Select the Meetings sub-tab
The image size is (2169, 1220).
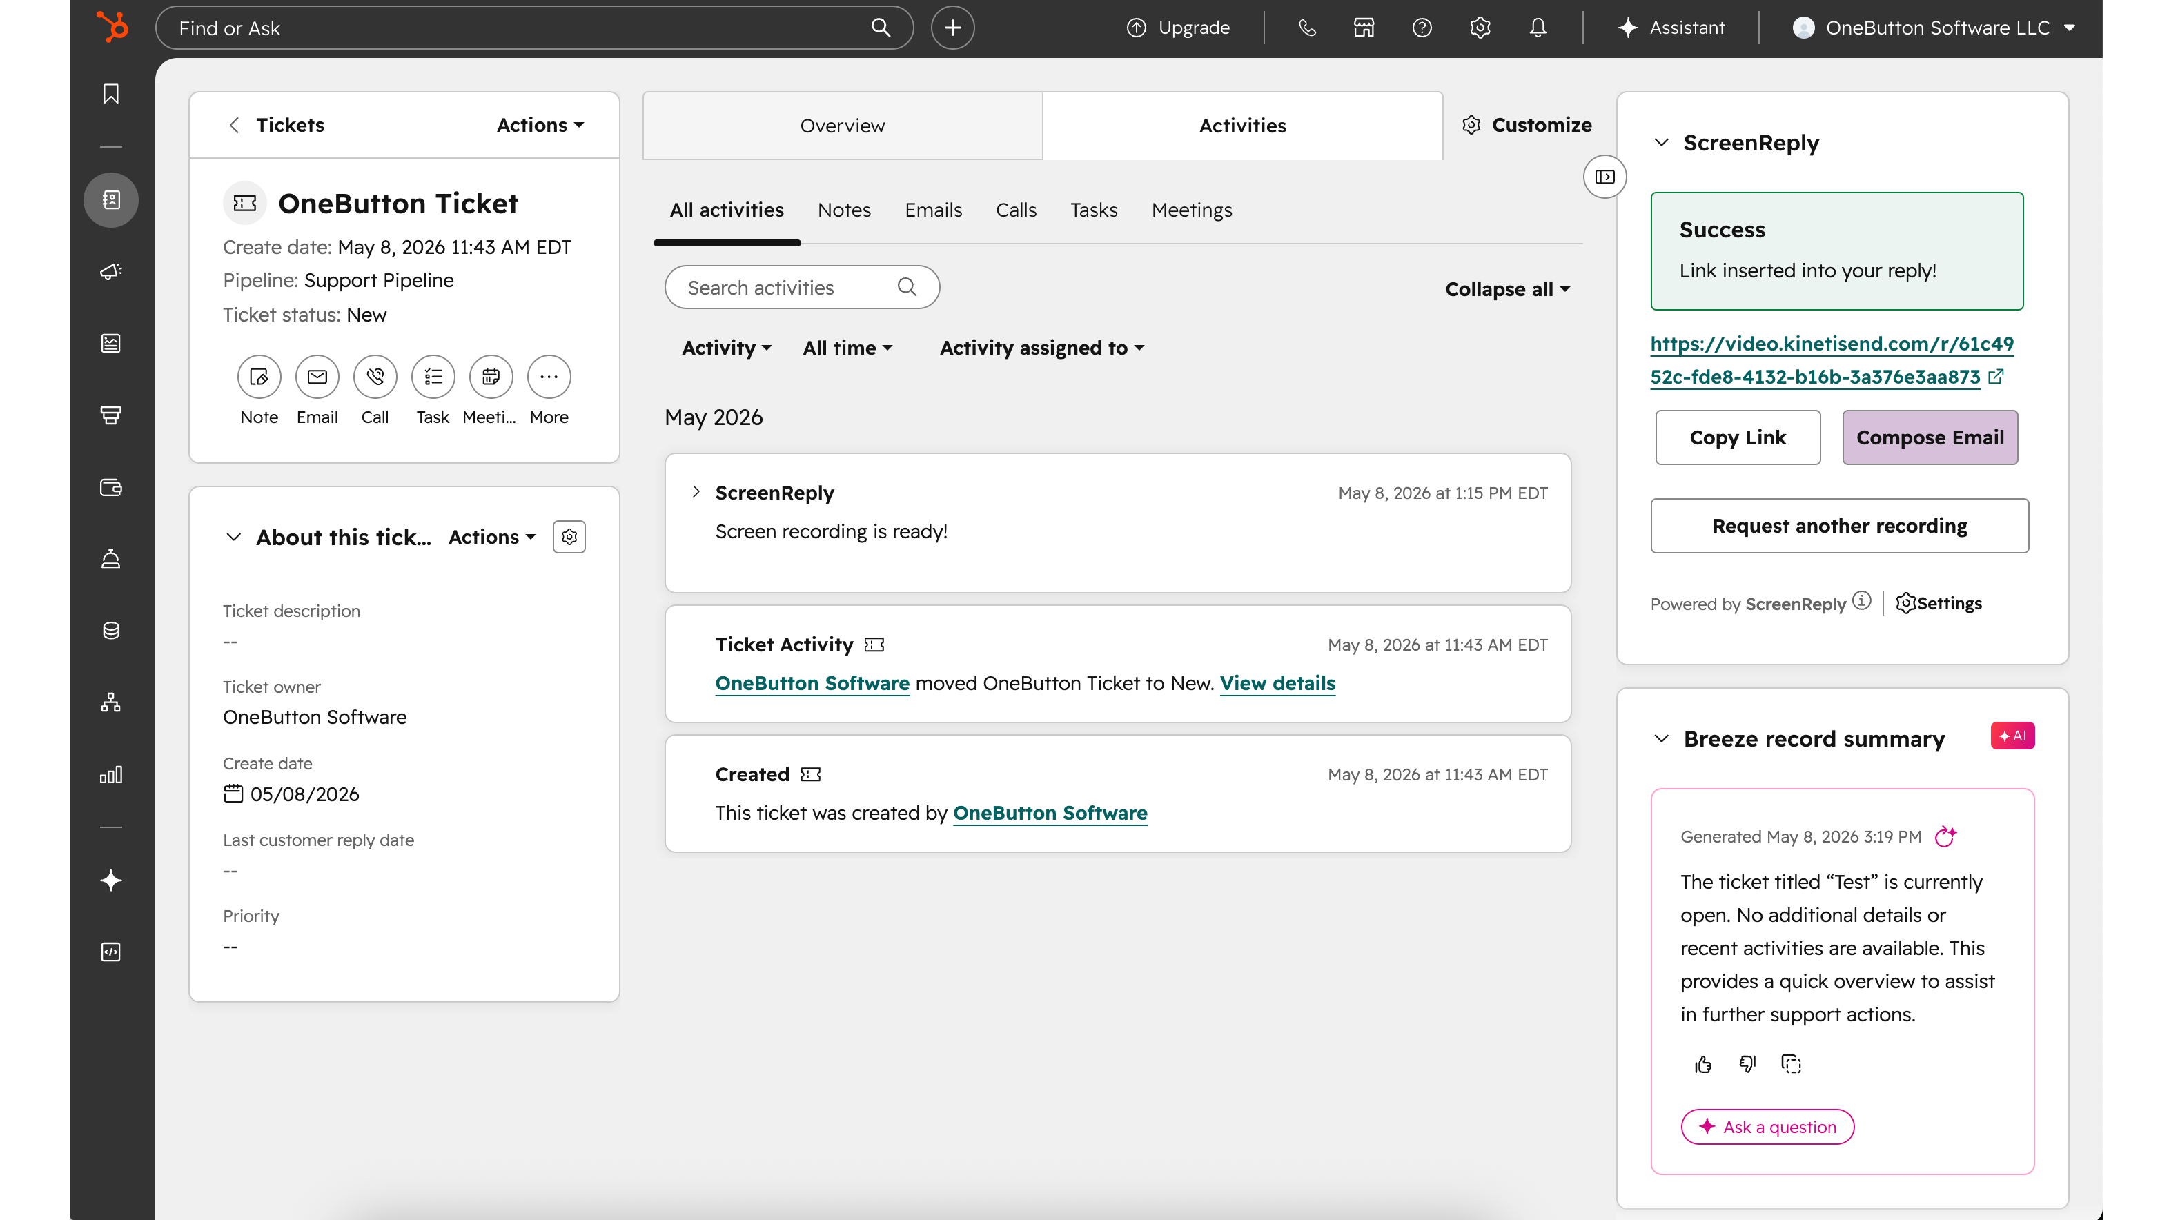tap(1191, 210)
